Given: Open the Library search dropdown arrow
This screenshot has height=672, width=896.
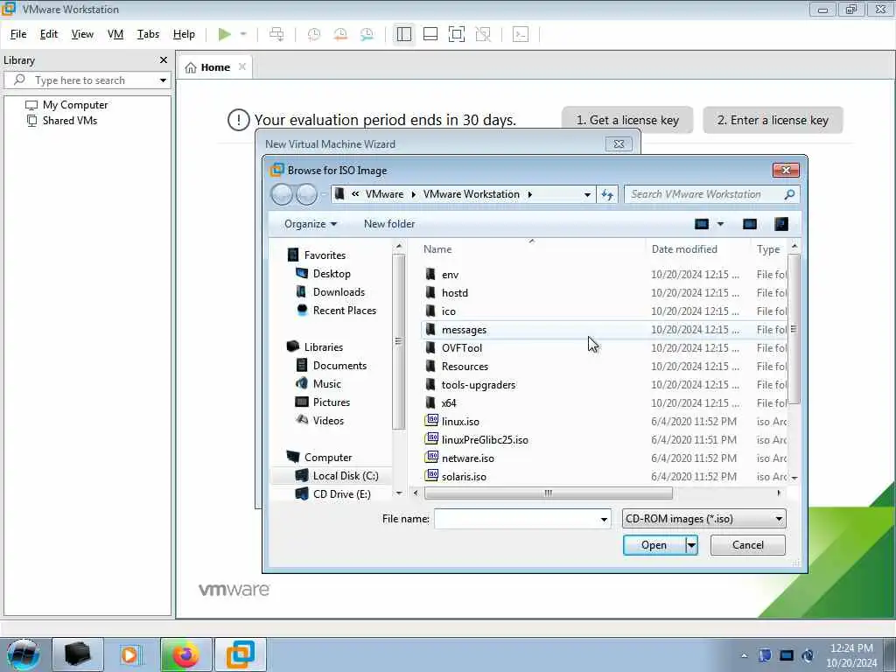Looking at the screenshot, I should (x=163, y=80).
